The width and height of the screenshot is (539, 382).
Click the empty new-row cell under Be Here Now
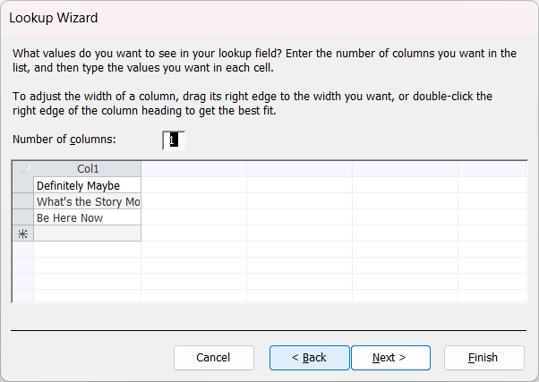click(87, 233)
